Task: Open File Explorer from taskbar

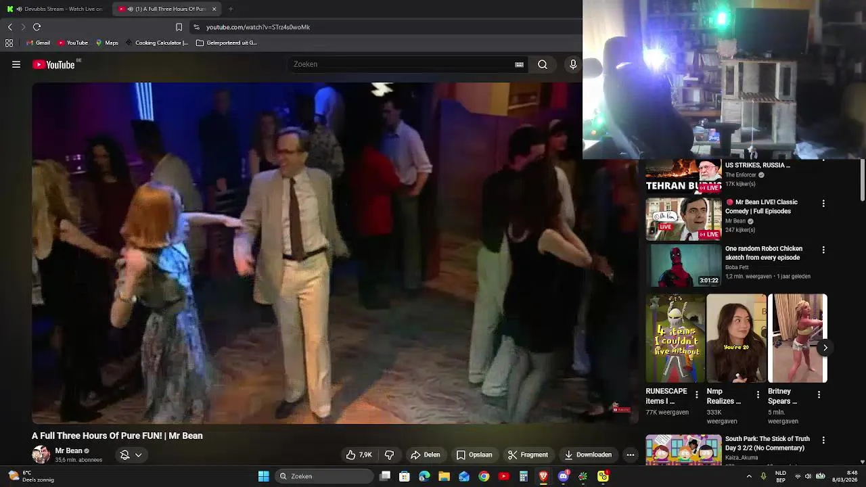Action: [x=445, y=476]
